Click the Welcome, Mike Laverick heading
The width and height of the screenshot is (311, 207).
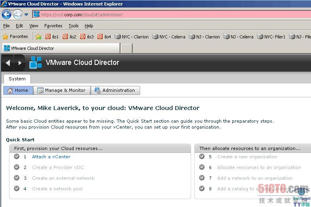tap(103, 108)
